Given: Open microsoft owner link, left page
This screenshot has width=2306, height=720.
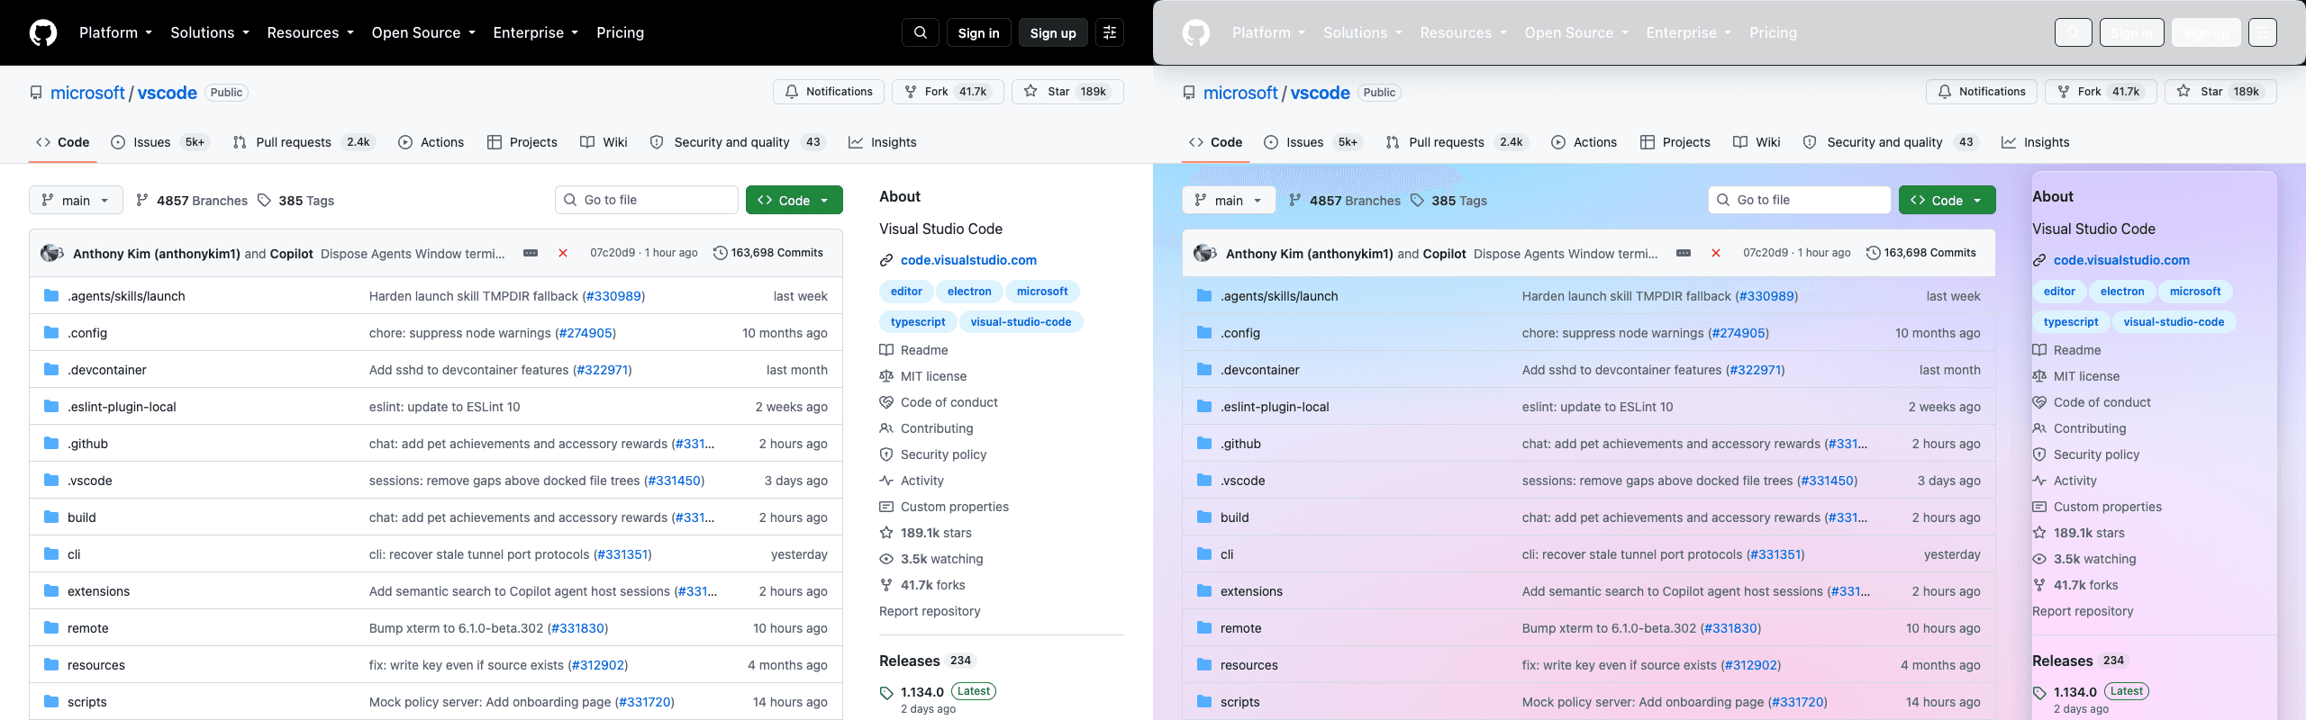Looking at the screenshot, I should [87, 93].
